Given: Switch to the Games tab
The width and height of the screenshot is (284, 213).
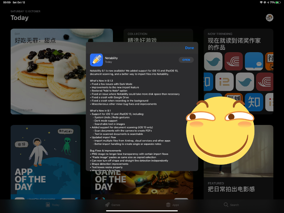Looking at the screenshot, I should [x=113, y=205].
